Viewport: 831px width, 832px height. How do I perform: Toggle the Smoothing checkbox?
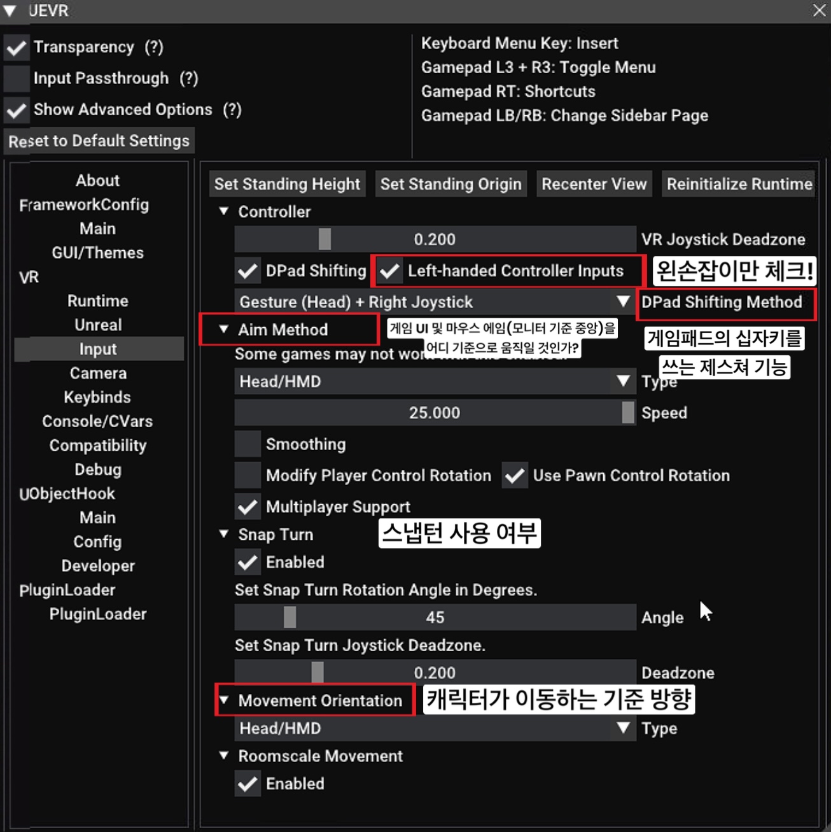point(248,444)
